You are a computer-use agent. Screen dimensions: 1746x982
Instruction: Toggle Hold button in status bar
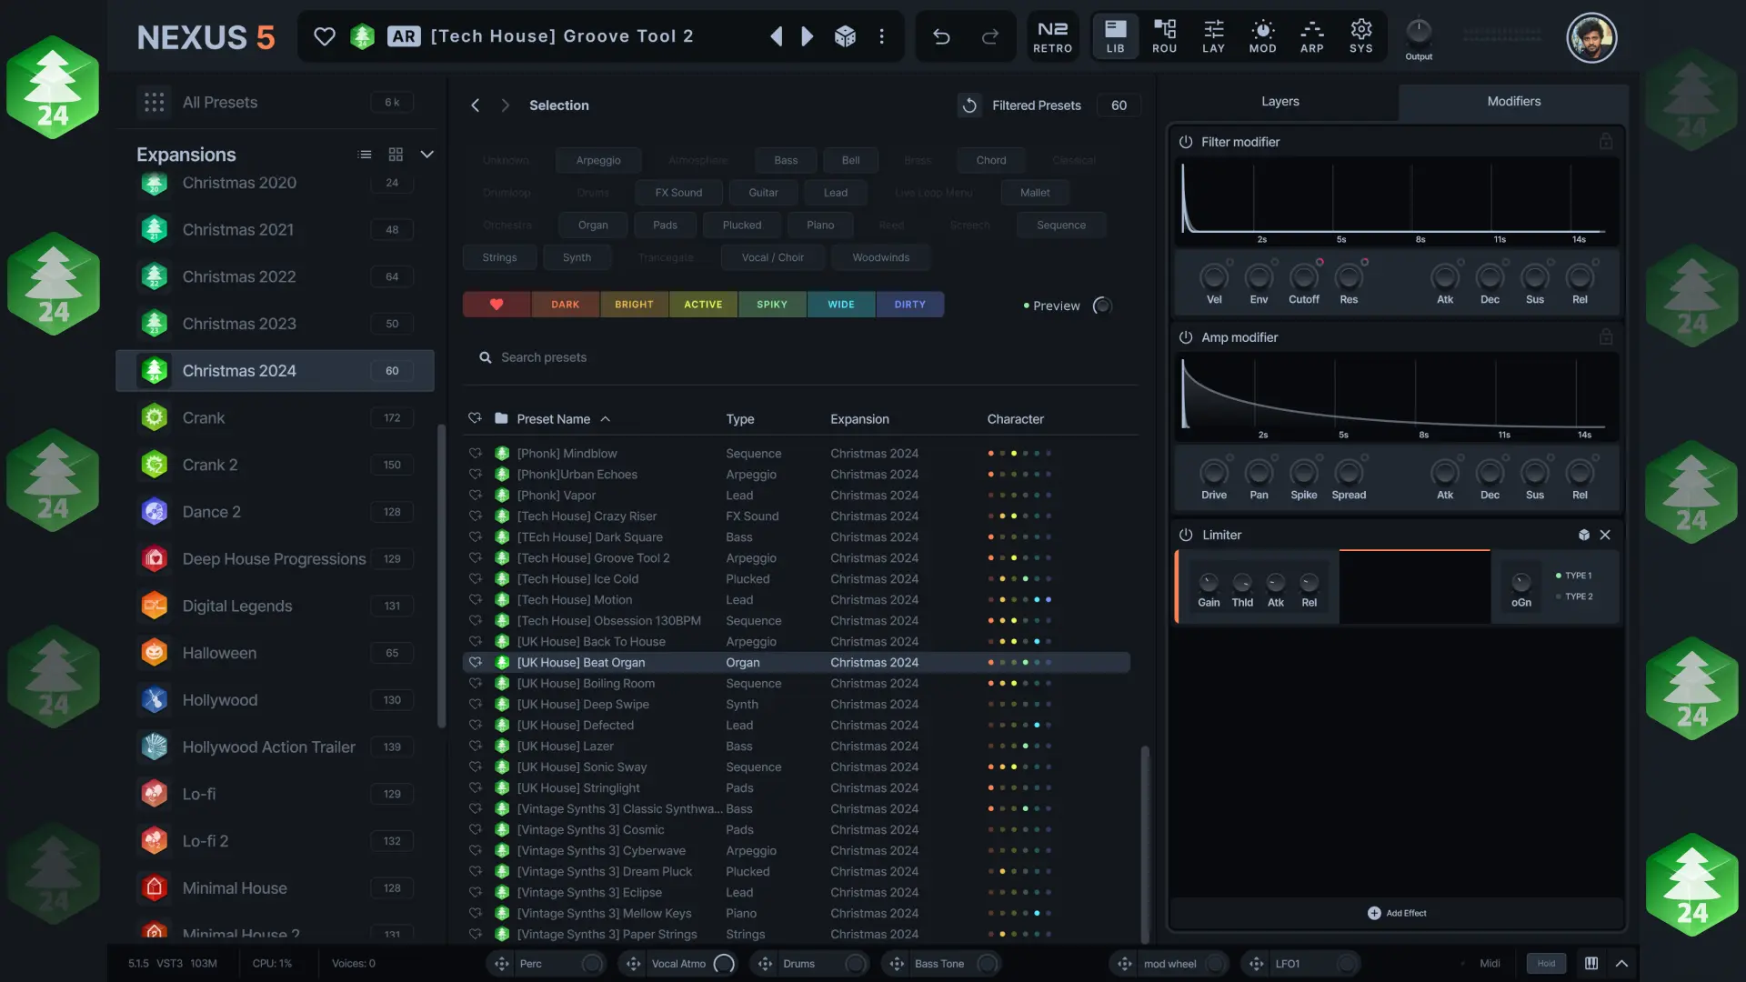(x=1546, y=964)
